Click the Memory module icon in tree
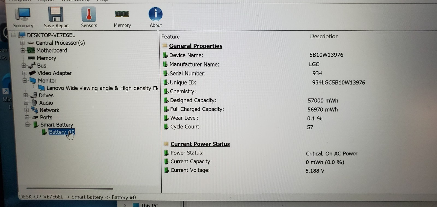This screenshot has width=437, height=207. (x=31, y=58)
